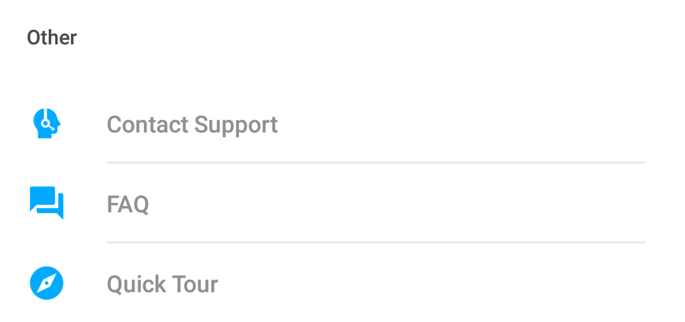The height and width of the screenshot is (322, 685).
Task: Tap the blue head-with-headset icon
Action: pyautogui.click(x=47, y=124)
